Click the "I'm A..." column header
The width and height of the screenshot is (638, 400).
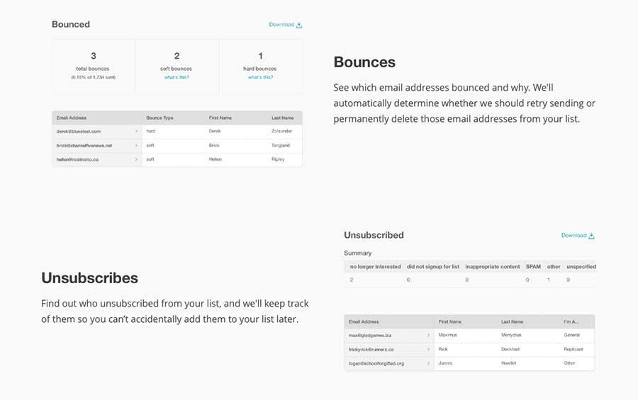[571, 321]
